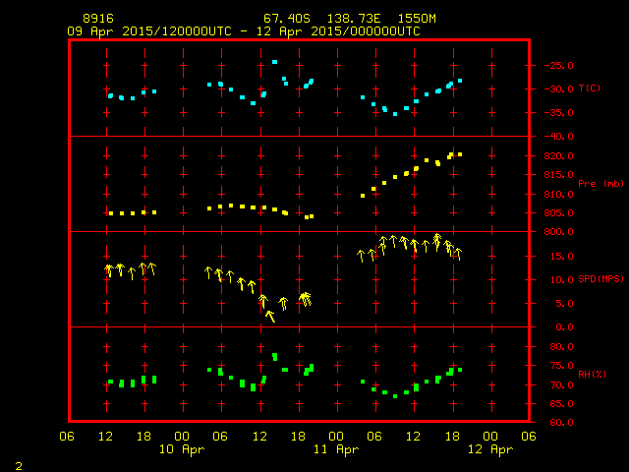Viewport: 629px width, 472px height.
Task: Click the T(C) temperature axis label
Action: click(589, 88)
